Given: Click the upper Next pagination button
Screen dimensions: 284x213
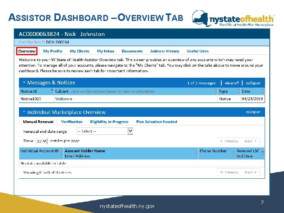Looking at the screenshot, I should (x=251, y=141).
